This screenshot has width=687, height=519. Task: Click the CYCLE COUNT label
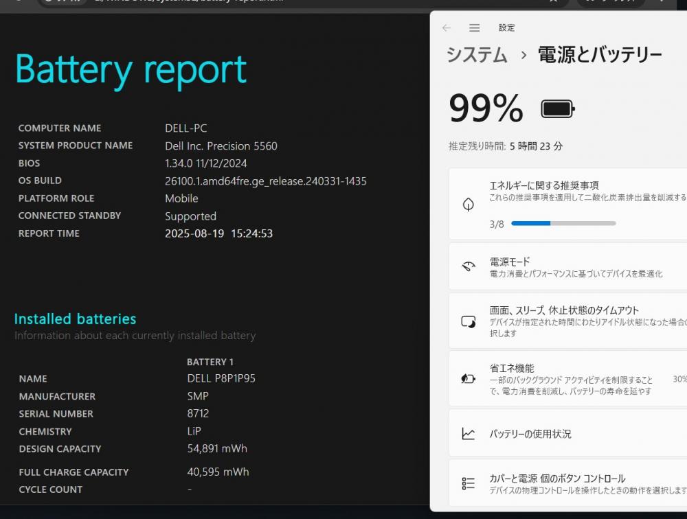(x=50, y=489)
